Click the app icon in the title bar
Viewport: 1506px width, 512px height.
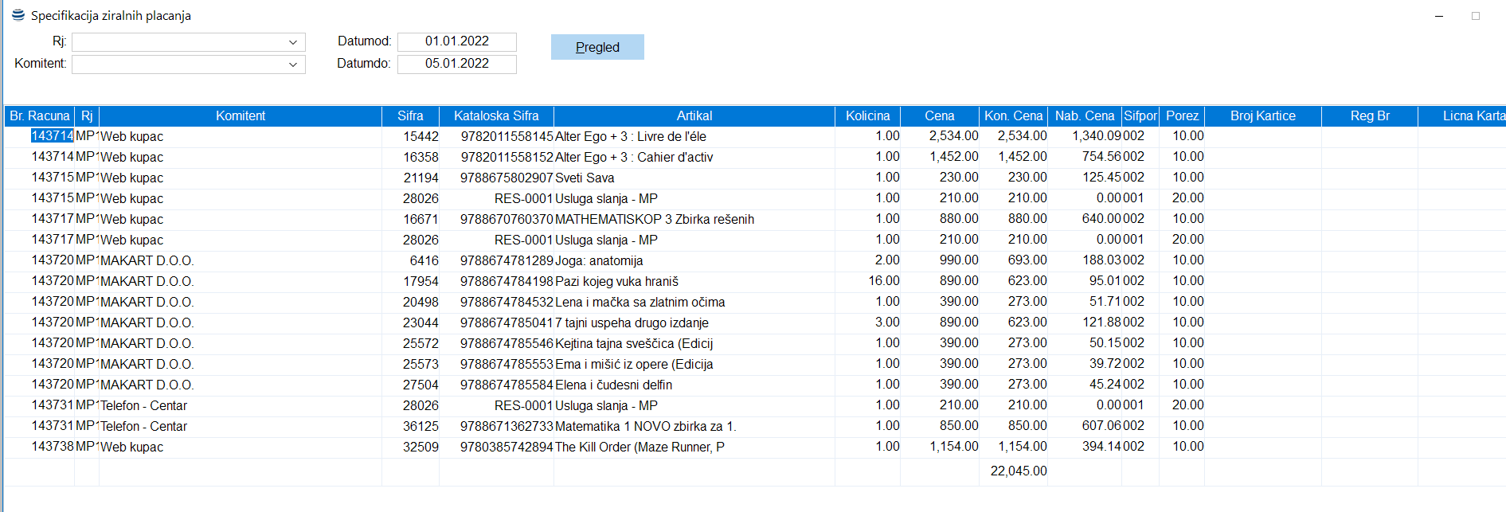pyautogui.click(x=18, y=15)
